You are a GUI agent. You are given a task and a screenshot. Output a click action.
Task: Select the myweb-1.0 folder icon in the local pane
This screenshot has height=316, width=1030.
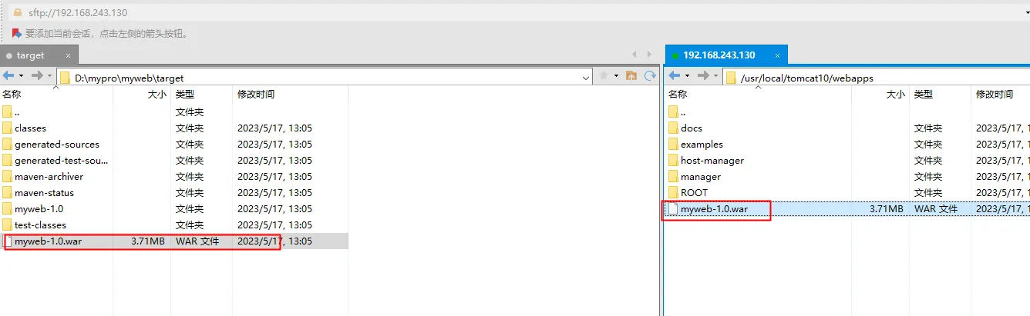(8, 209)
